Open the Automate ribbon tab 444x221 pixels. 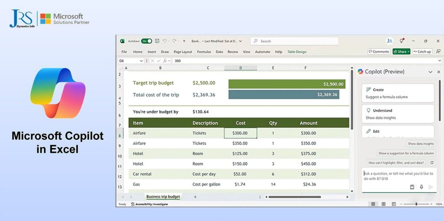pos(262,52)
